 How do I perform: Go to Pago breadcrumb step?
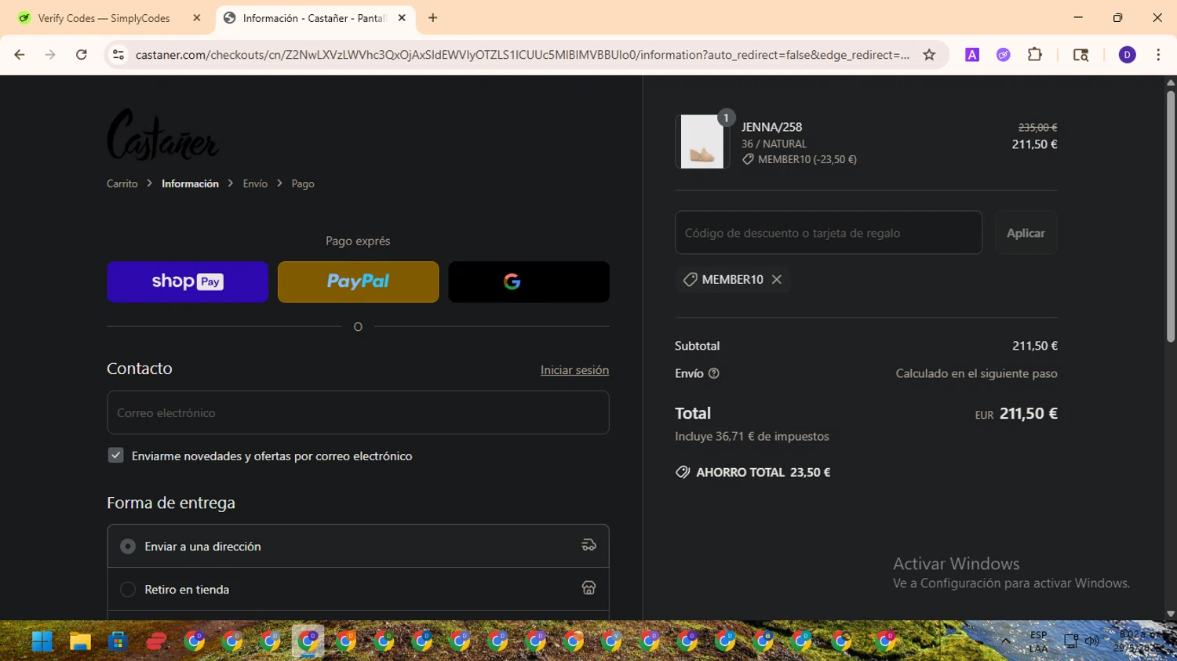point(303,183)
